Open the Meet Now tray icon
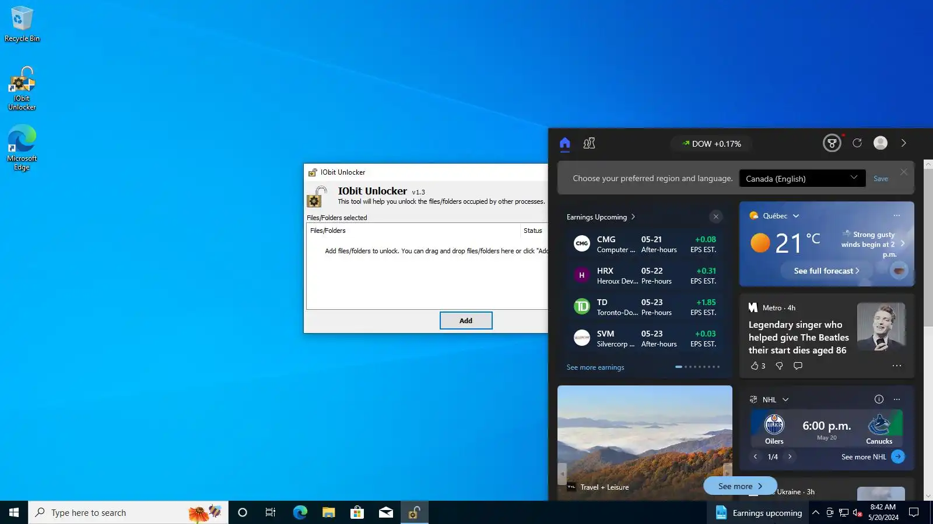The image size is (933, 524). (830, 512)
